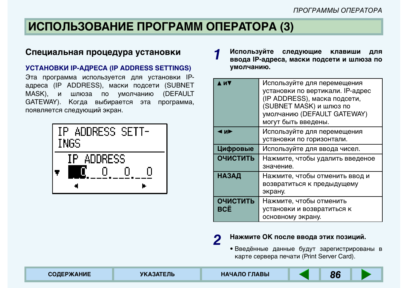Jump to НАЧАЛО ГЛАВЫ chapter start
408x288 pixels.
(245, 274)
